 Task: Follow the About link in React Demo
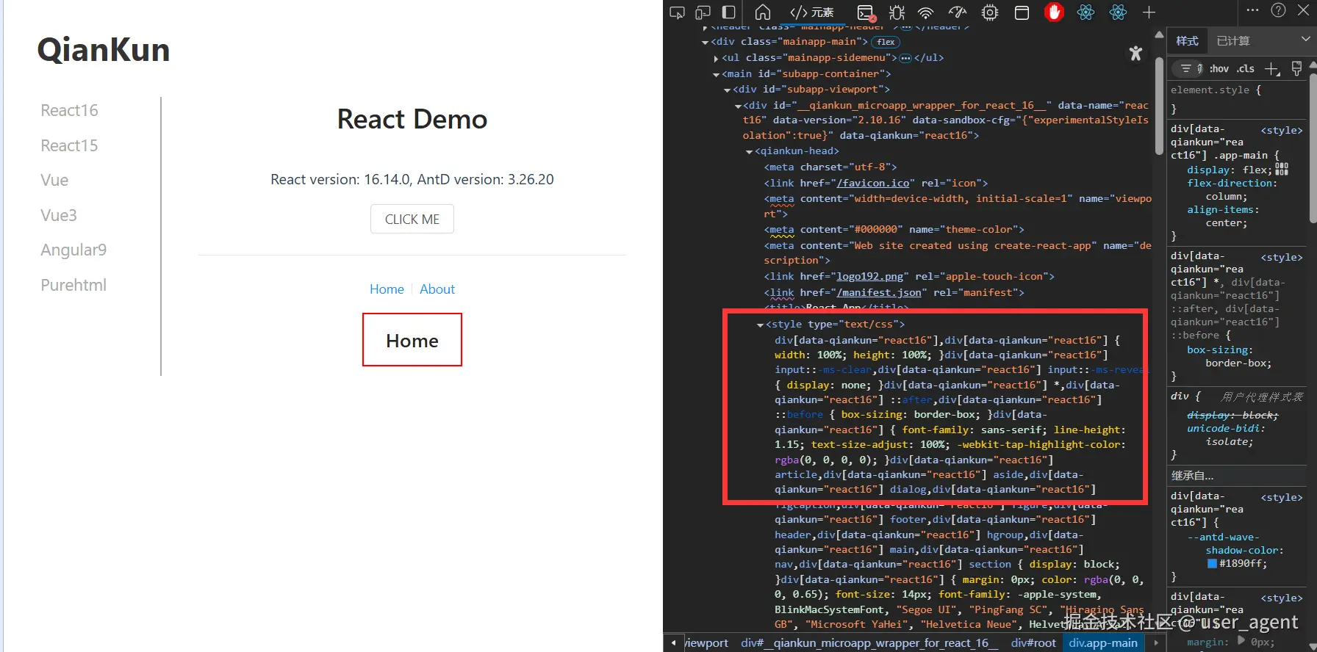click(x=437, y=289)
